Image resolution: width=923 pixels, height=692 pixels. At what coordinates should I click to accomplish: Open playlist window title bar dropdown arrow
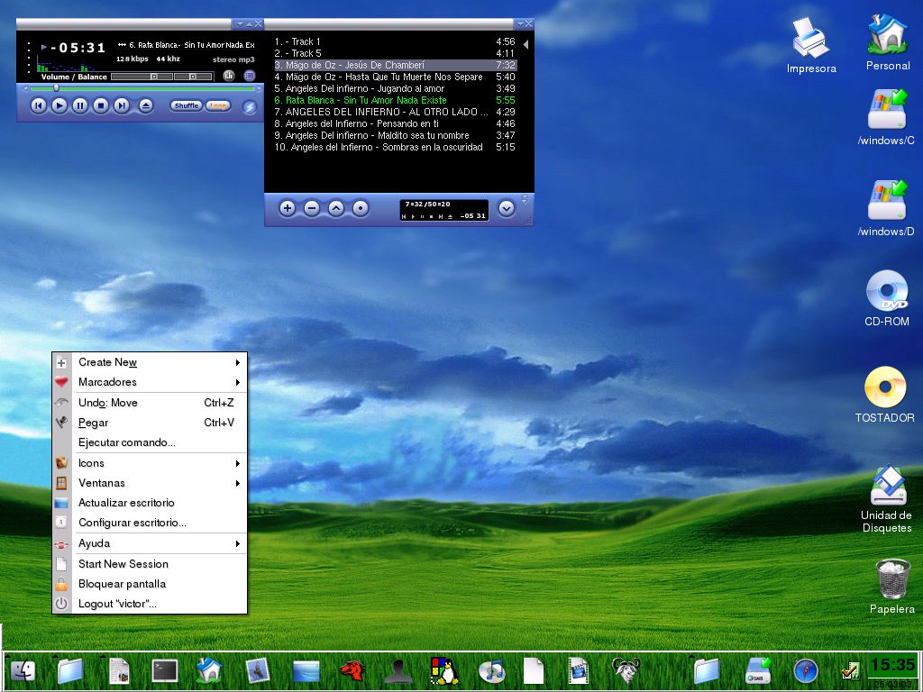point(519,24)
